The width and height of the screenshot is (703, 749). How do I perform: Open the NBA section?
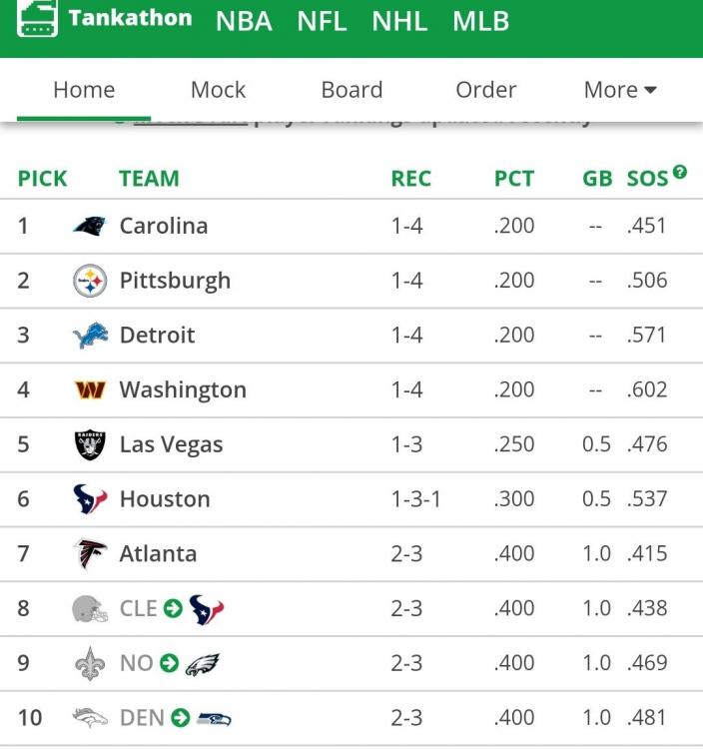pyautogui.click(x=244, y=21)
